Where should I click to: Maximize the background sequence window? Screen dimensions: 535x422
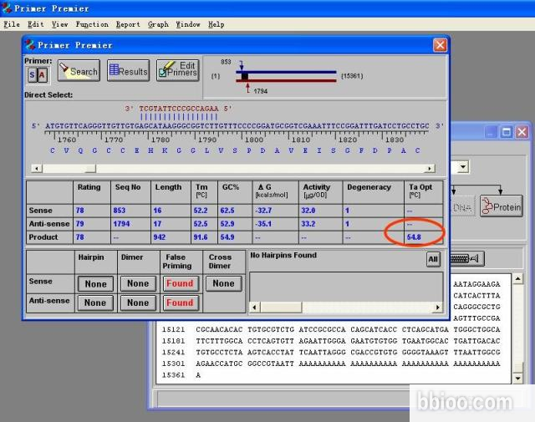point(507,132)
